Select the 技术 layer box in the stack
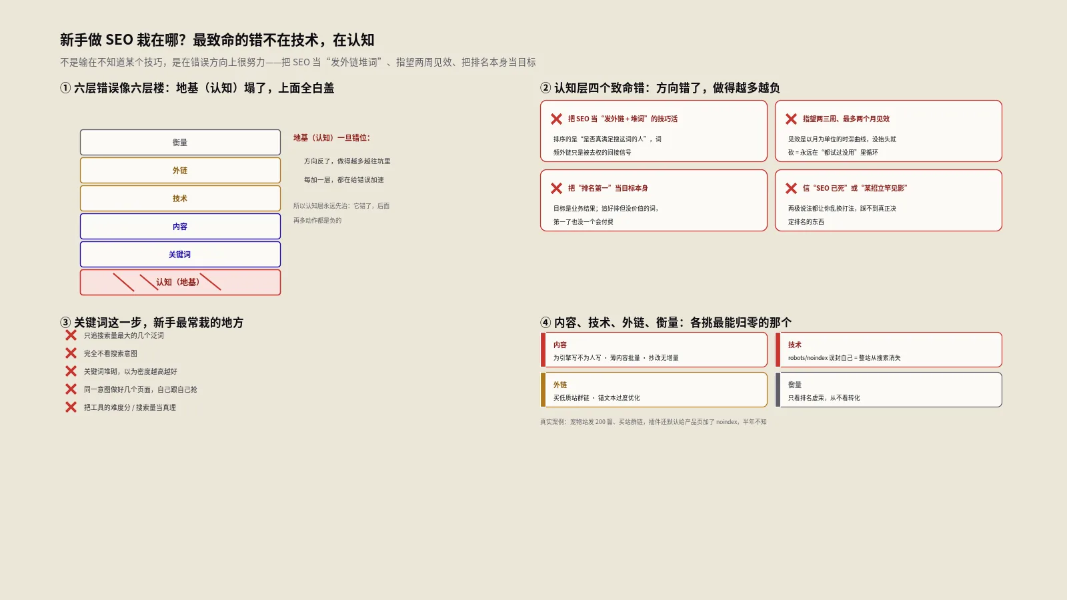 click(180, 198)
